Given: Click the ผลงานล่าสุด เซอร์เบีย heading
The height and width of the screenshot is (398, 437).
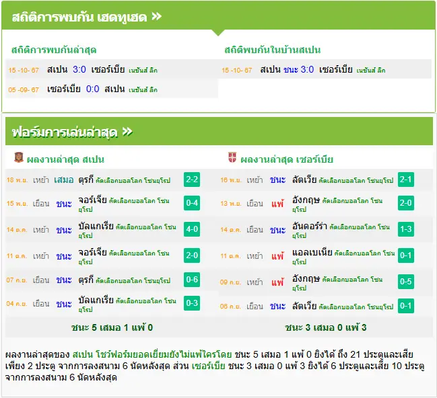Looking at the screenshot, I should pos(287,159).
